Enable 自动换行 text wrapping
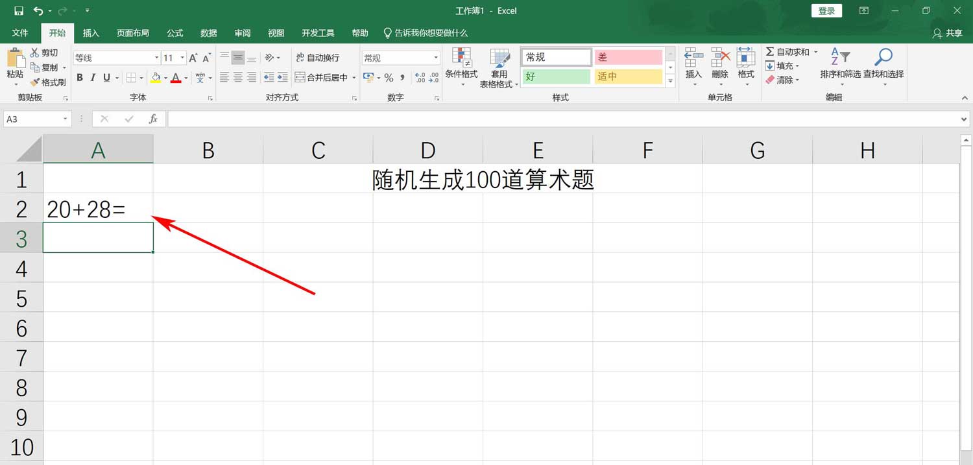 point(317,57)
